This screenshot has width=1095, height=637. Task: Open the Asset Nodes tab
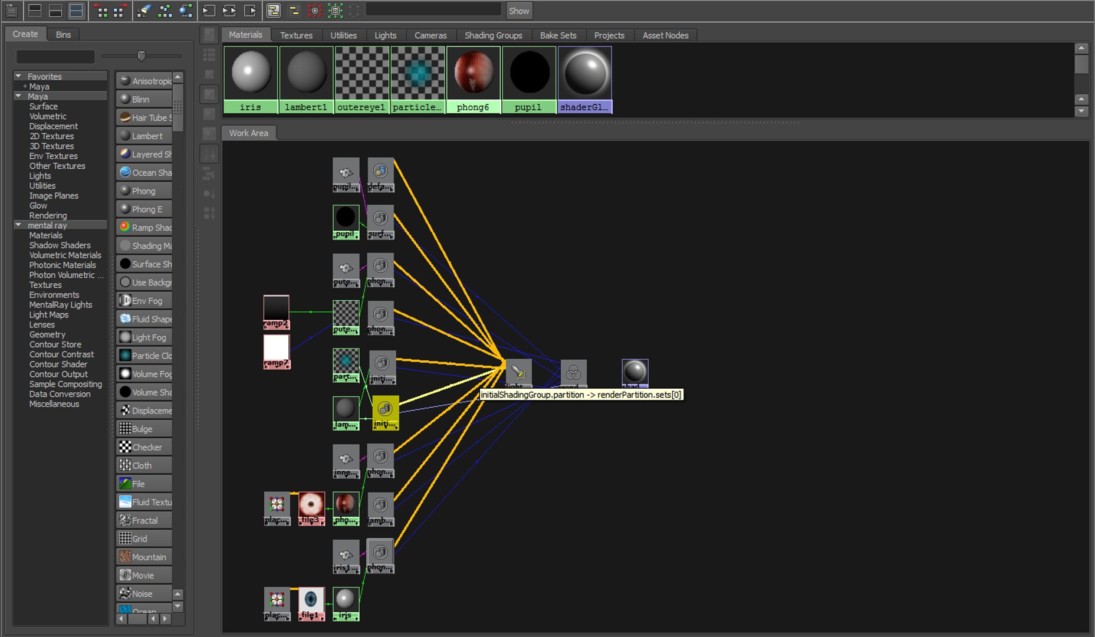[665, 35]
